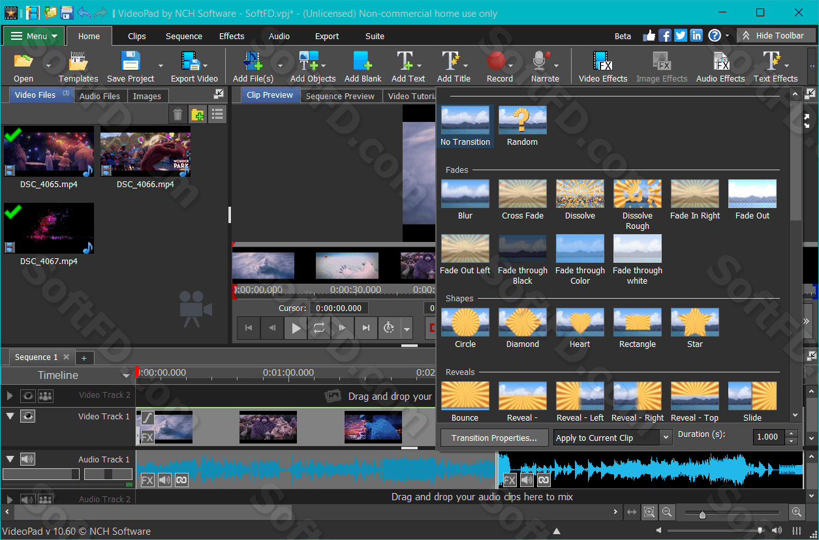Viewport: 819px width, 540px height.
Task: Switch bin to list view icon
Action: click(x=217, y=115)
